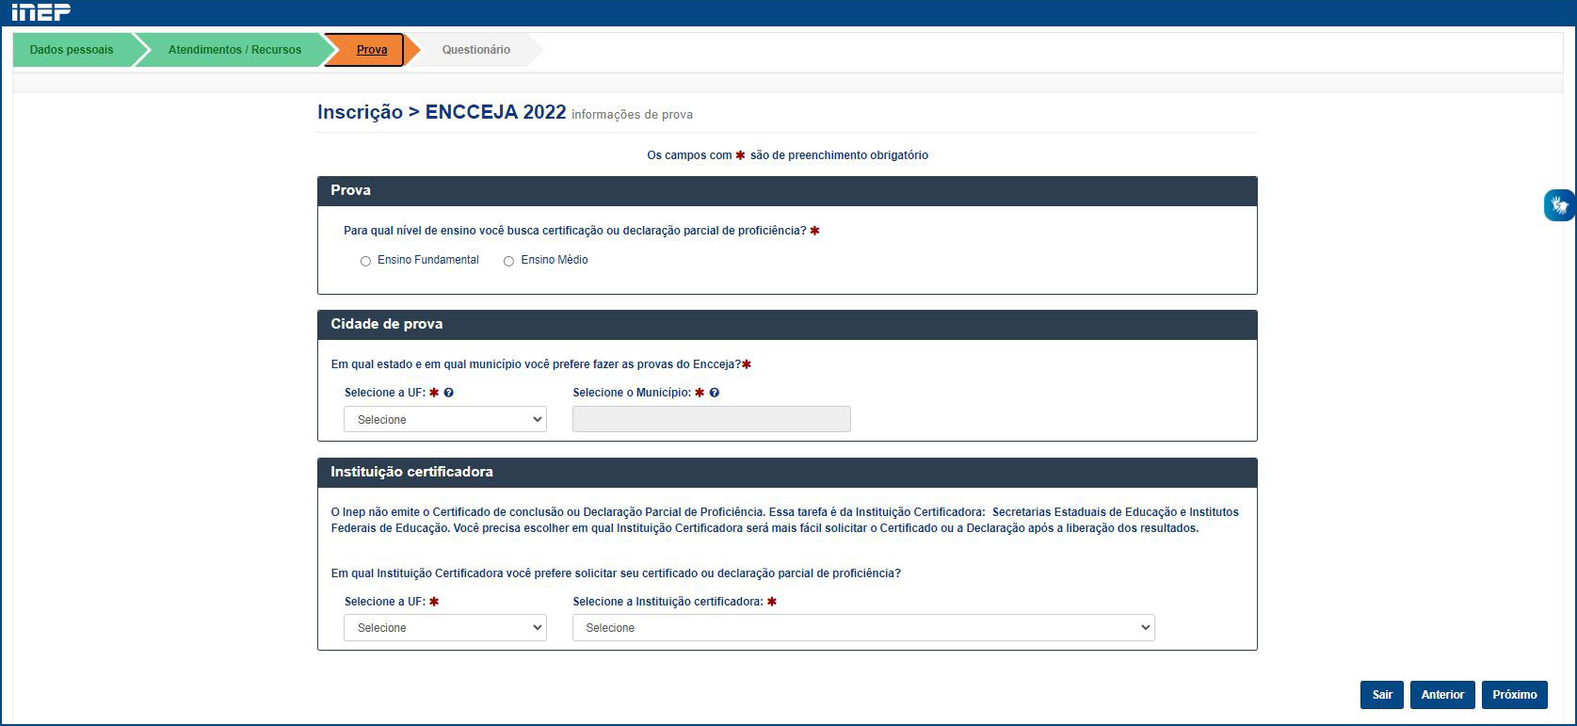Click the INEP logo in header
This screenshot has height=726, width=1577.
point(40,11)
